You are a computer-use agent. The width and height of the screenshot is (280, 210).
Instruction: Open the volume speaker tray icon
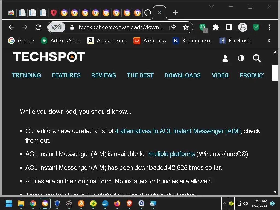[x=246, y=203]
